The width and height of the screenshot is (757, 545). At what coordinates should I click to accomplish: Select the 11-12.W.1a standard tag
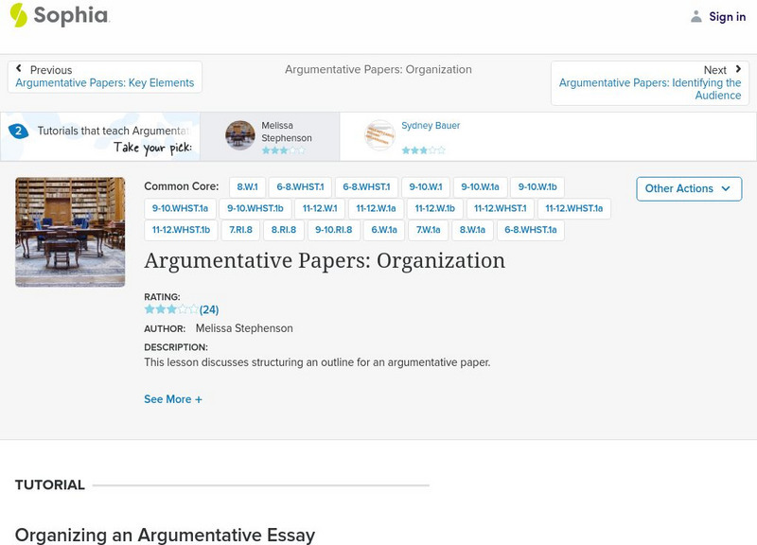coord(376,208)
